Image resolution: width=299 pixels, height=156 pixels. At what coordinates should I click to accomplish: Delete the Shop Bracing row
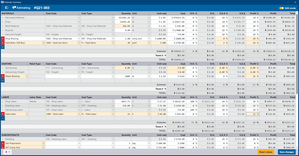point(2,39)
